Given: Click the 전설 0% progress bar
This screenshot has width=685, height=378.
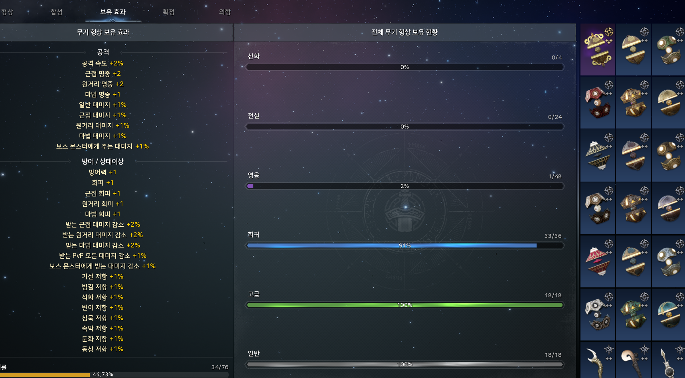Looking at the screenshot, I should (405, 127).
